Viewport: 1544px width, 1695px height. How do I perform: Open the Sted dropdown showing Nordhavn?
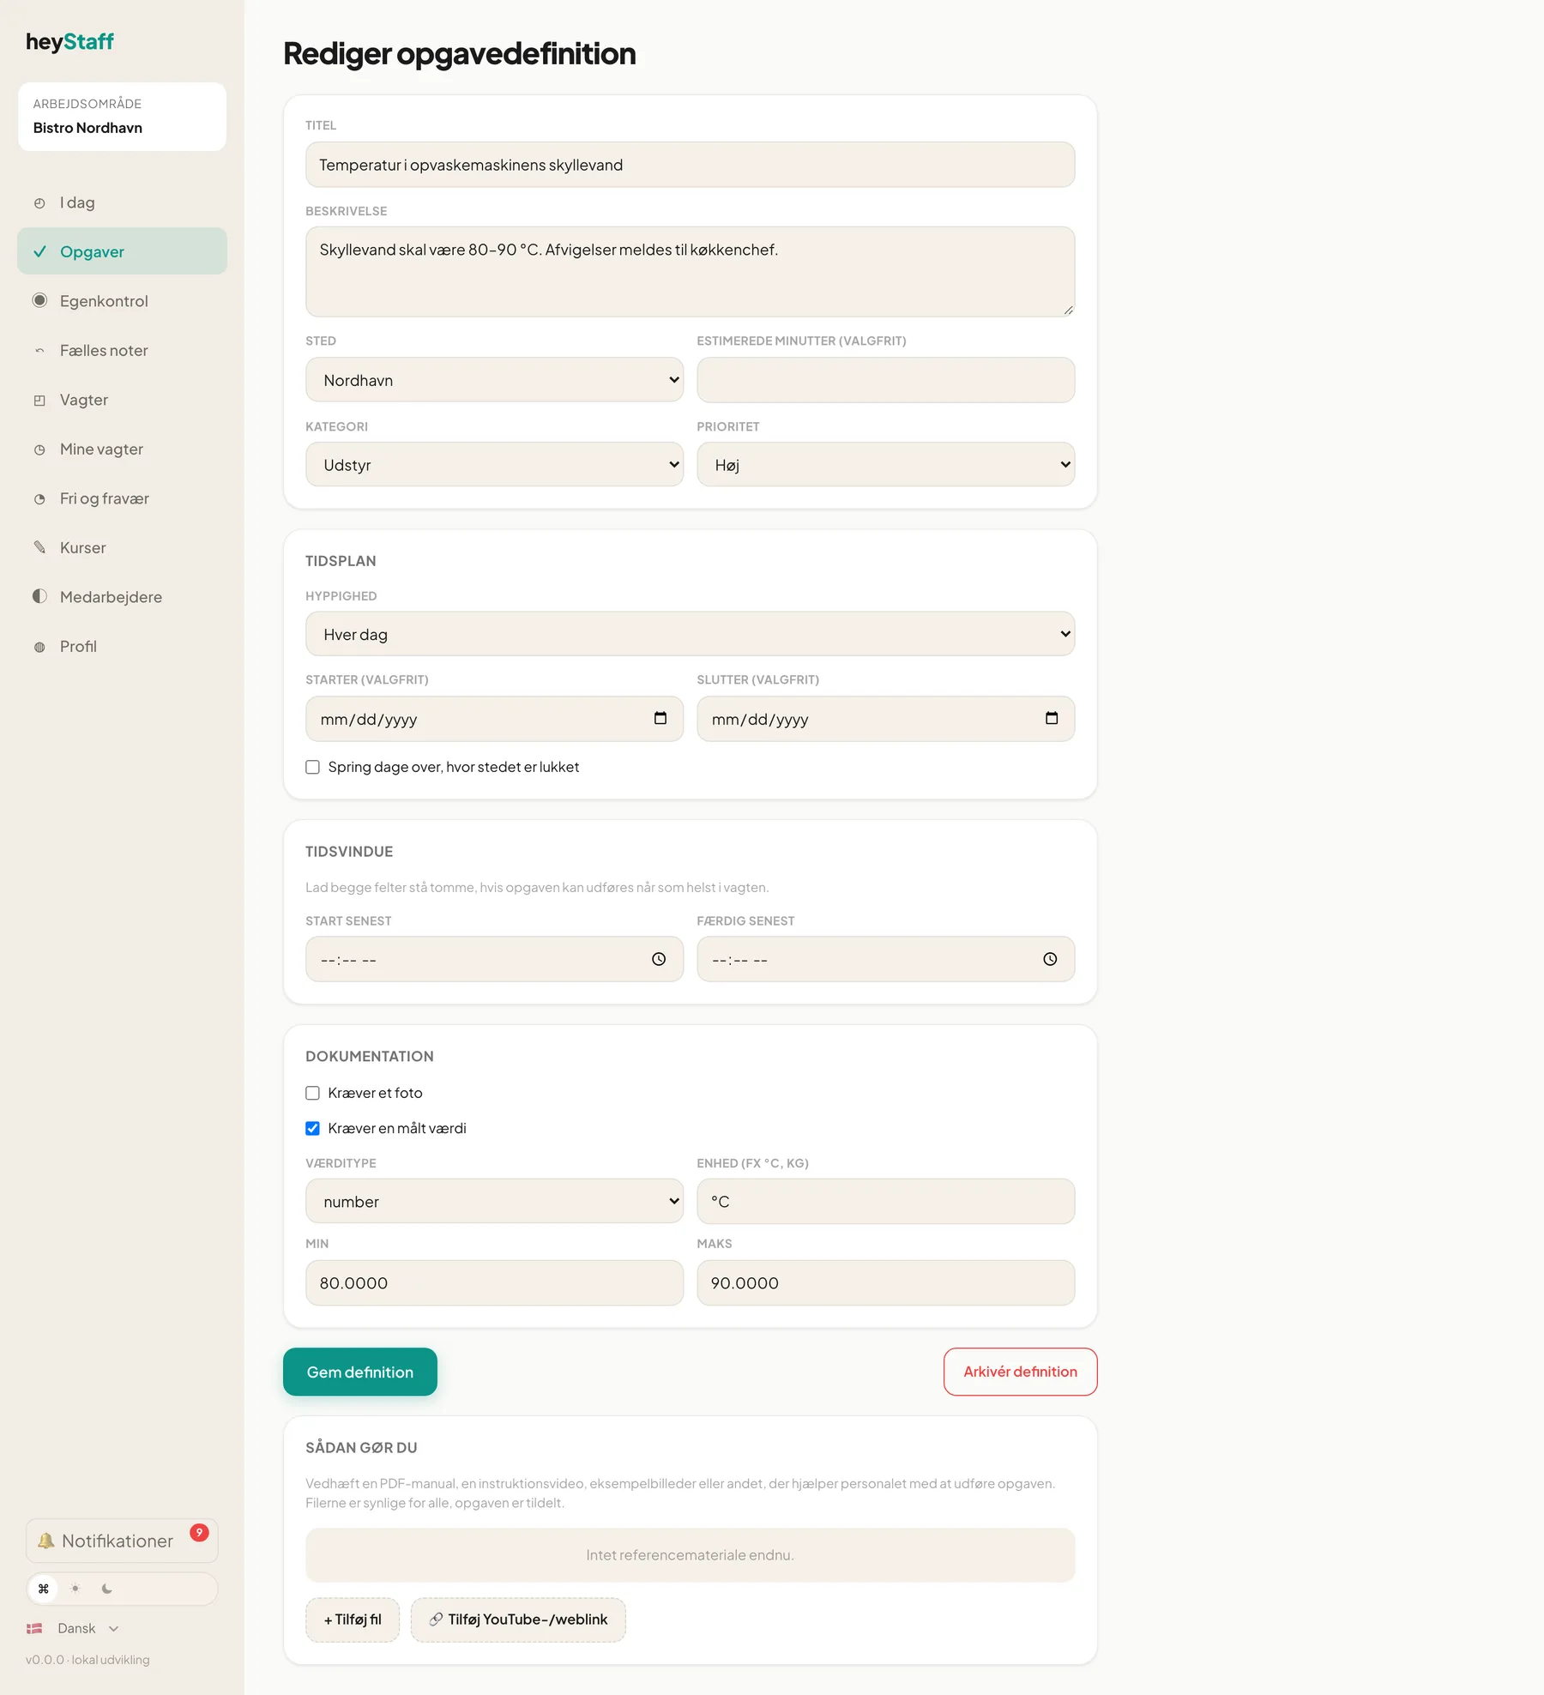[494, 380]
